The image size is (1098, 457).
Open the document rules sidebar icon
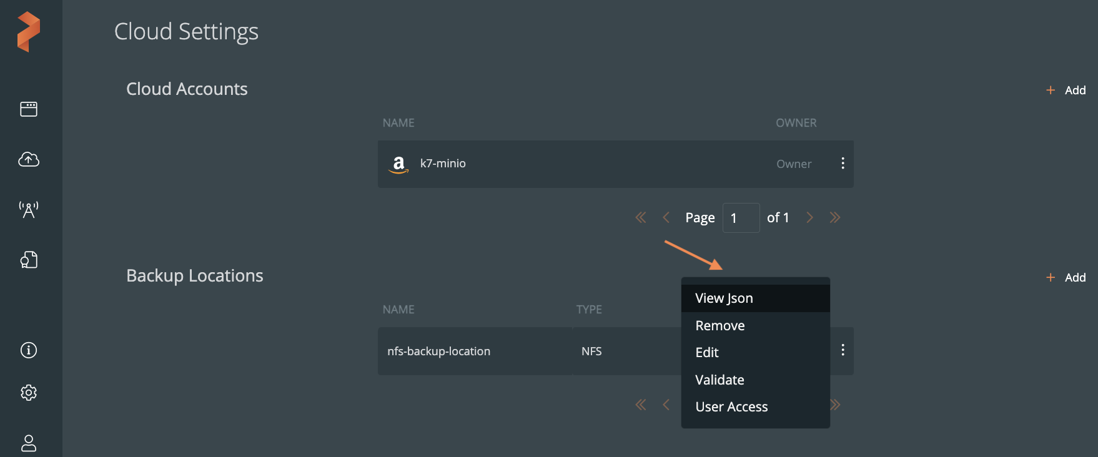point(29,260)
